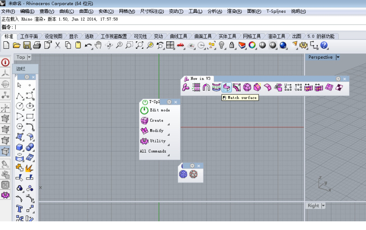The height and width of the screenshot is (230, 366).
Task: Click the color wheel icon
Action: coord(252,45)
